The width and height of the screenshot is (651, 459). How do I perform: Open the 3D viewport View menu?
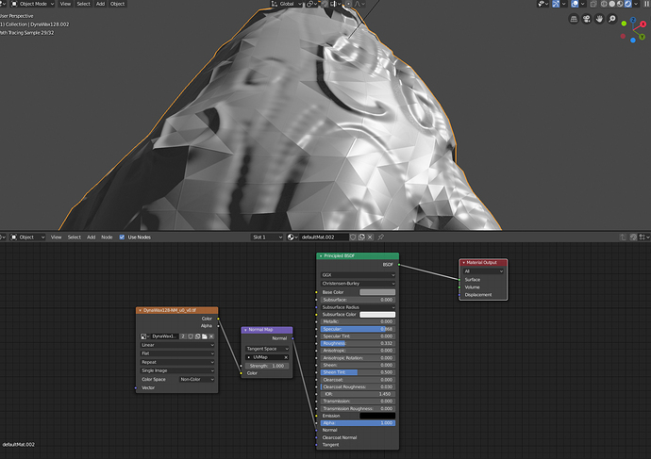pyautogui.click(x=65, y=4)
